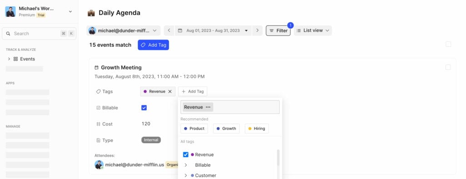Click the calendar icon in date range
This screenshot has width=466, height=179.
point(180,30)
